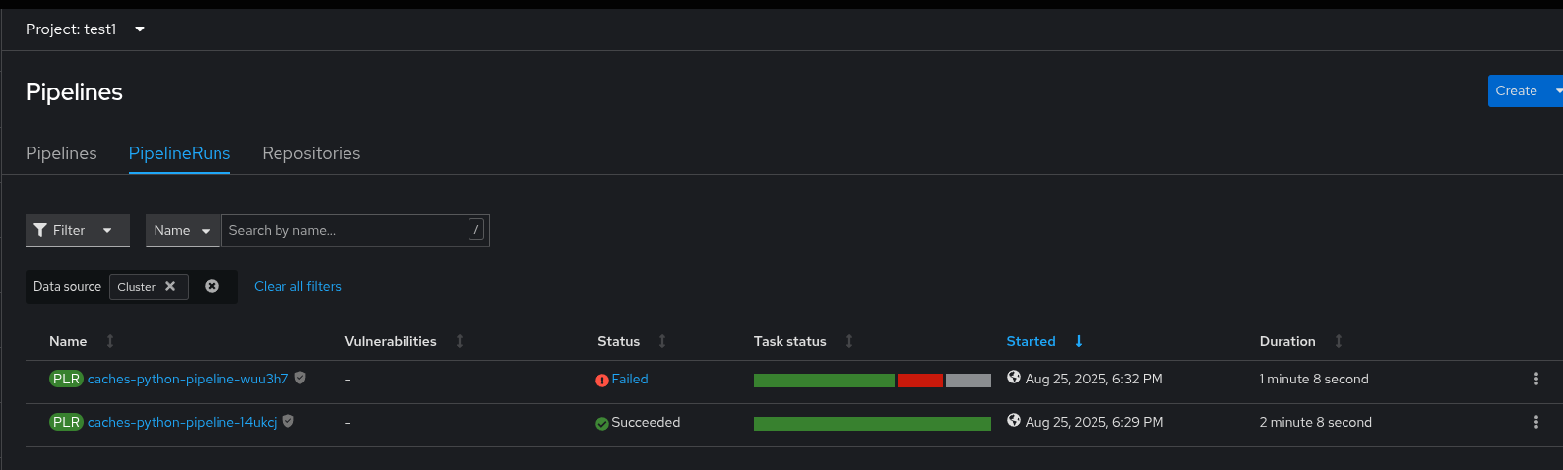
Task: Click the red segment of the task status bar
Action: [x=919, y=381]
